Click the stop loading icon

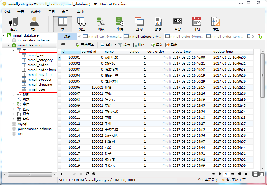click(x=94, y=174)
